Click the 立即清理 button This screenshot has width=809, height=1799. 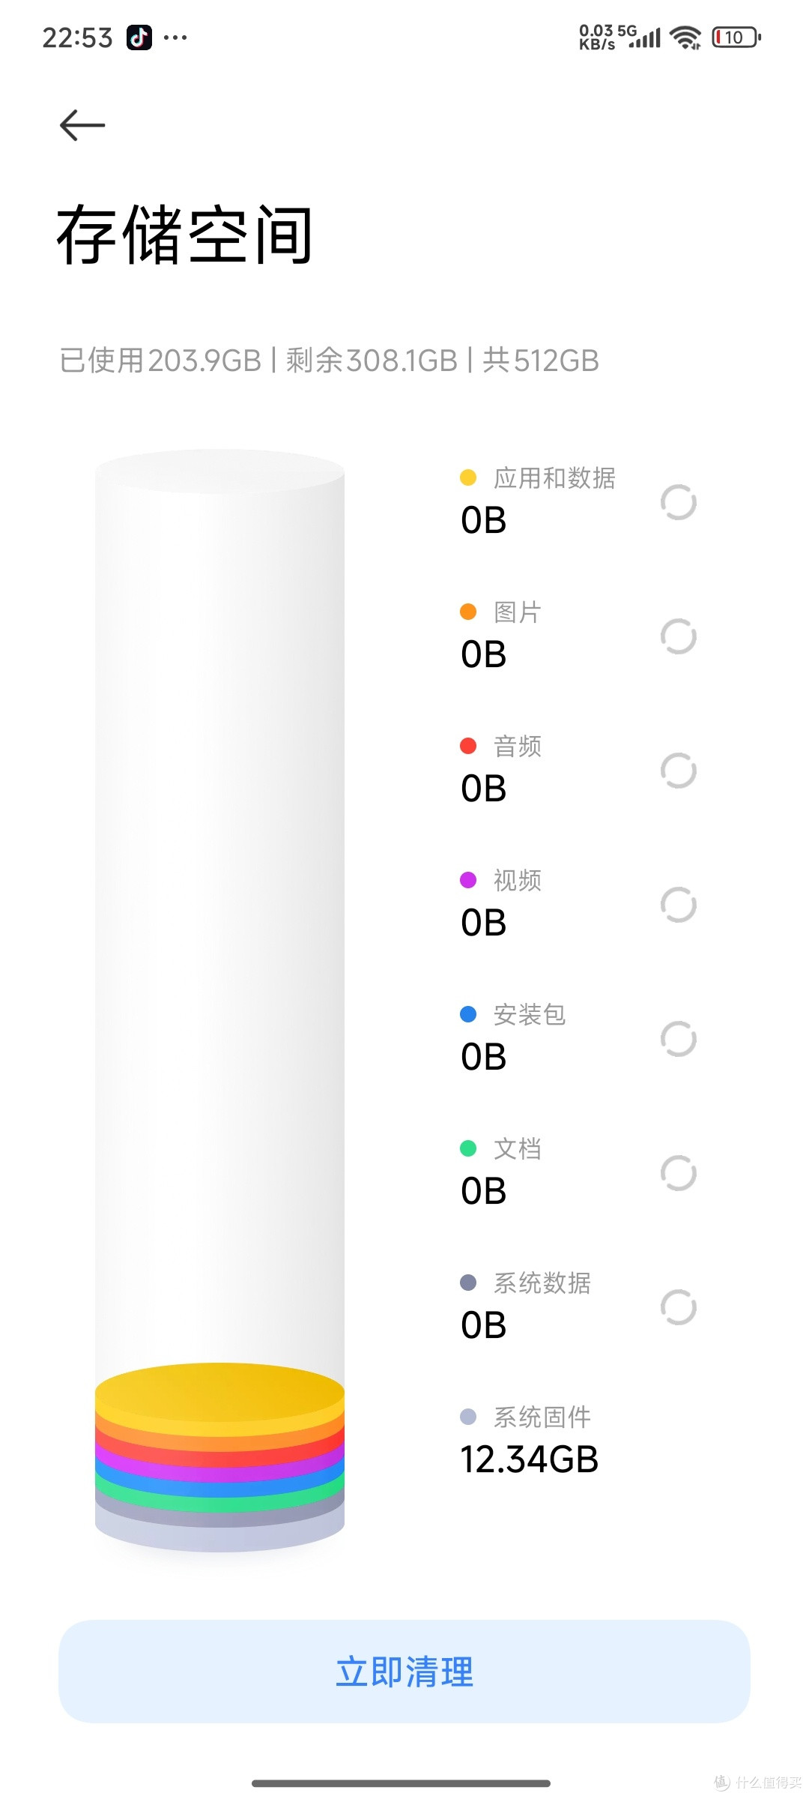[x=404, y=1672]
